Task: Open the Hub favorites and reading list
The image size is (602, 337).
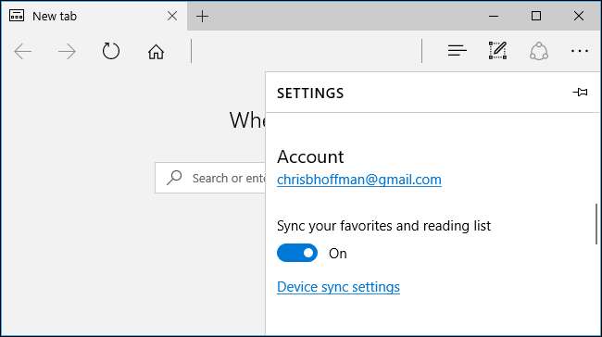Action: [457, 50]
